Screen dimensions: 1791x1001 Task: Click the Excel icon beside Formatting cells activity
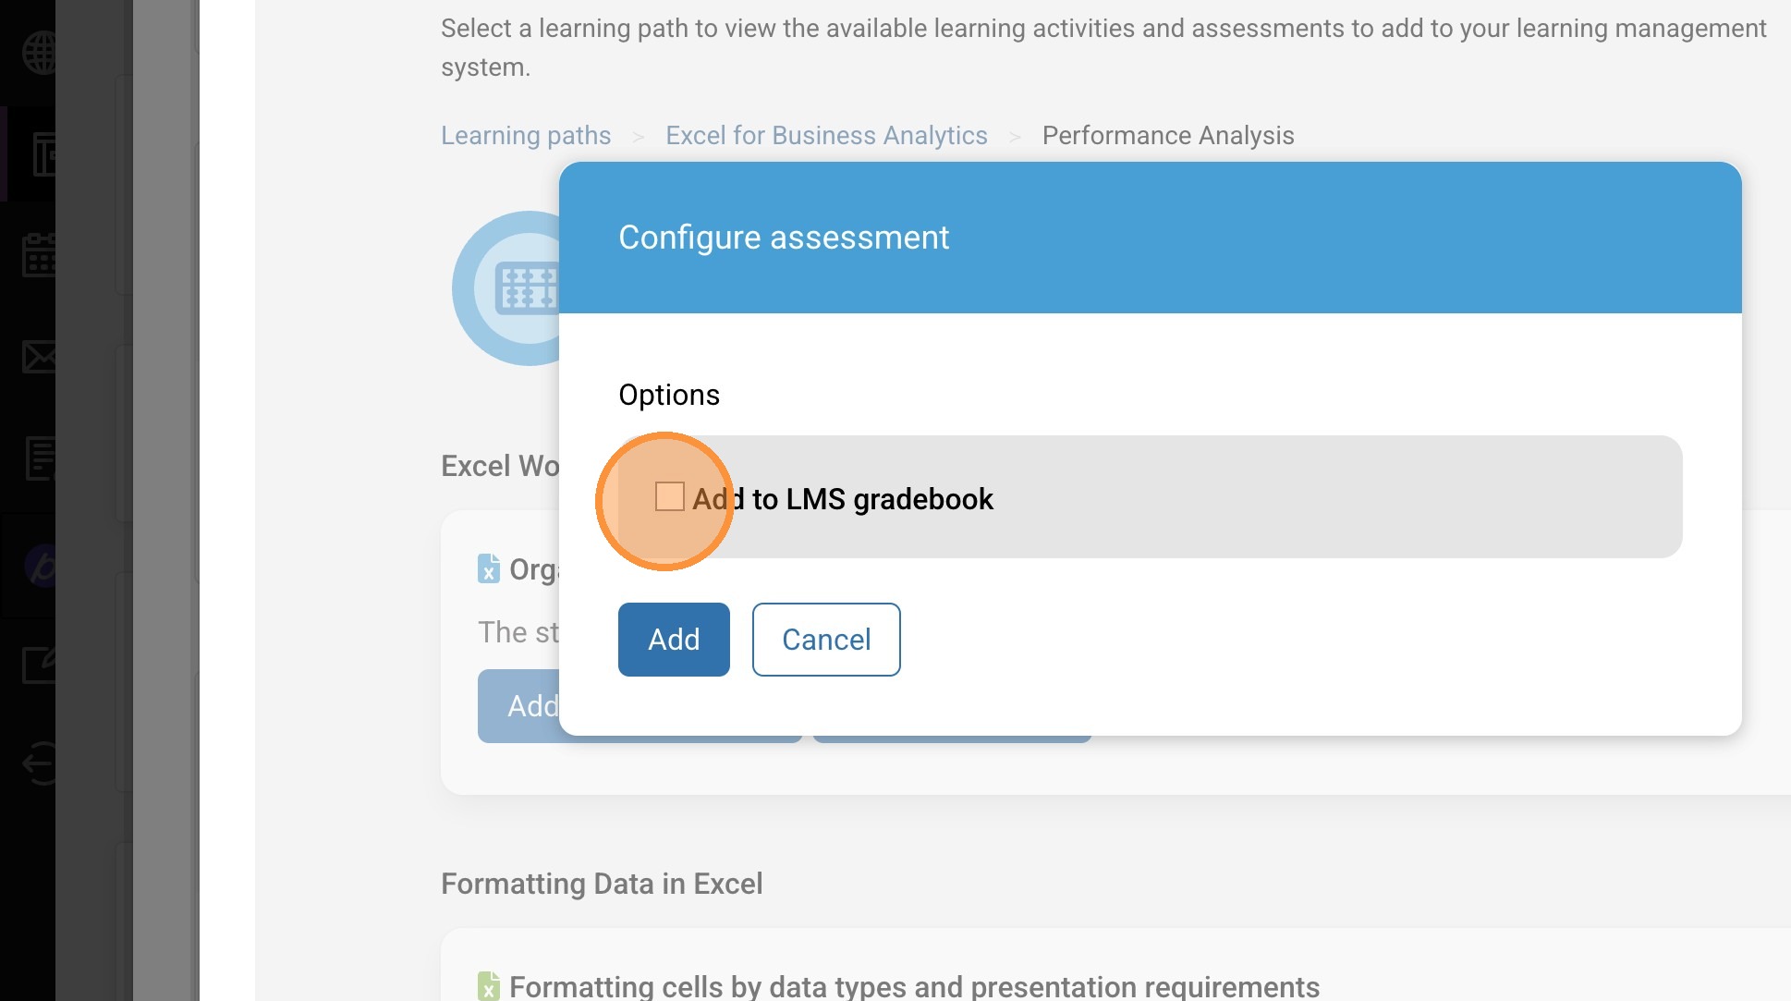[x=488, y=986]
